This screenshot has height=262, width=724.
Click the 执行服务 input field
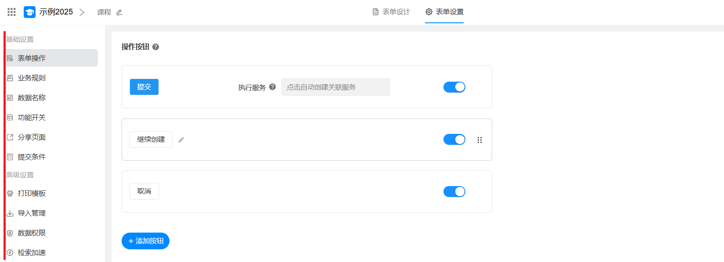coord(335,87)
